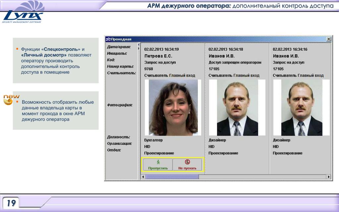Click the Иванов И.В. photo at 16:34:18
The height and width of the screenshot is (212, 339).
pos(237,107)
